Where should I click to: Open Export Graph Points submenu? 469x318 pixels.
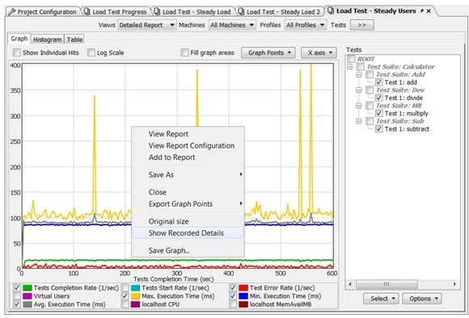[x=188, y=204]
